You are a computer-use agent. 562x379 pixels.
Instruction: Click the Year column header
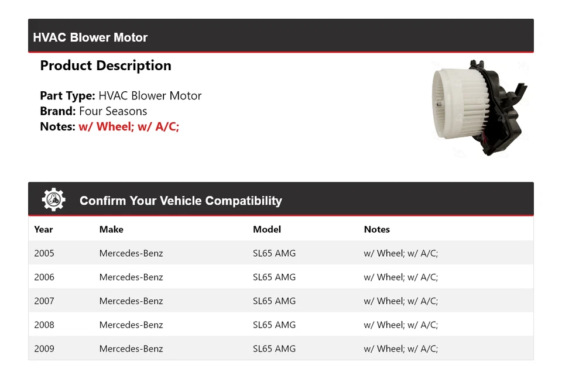(43, 229)
